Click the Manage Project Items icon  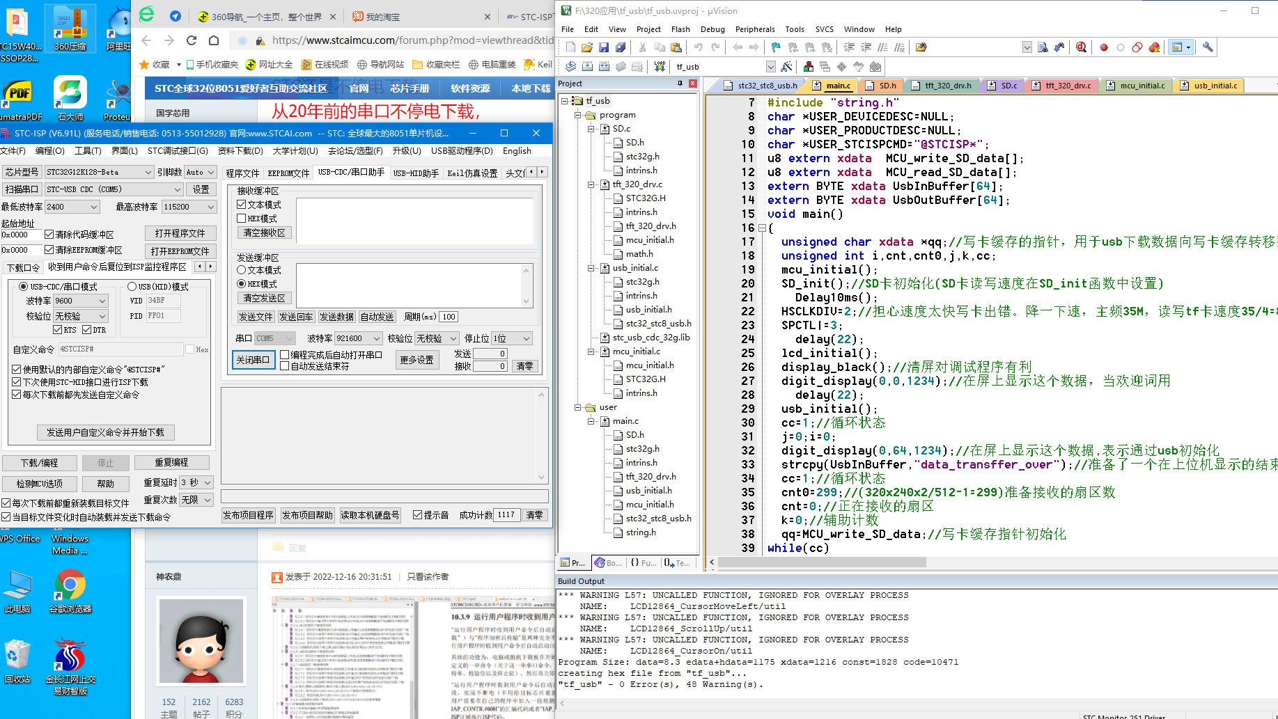tap(808, 66)
